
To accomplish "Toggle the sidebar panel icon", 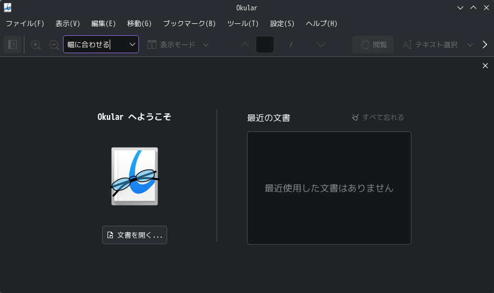I will [12, 44].
